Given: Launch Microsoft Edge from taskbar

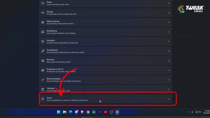Looking at the screenshot, I should click(71, 112).
